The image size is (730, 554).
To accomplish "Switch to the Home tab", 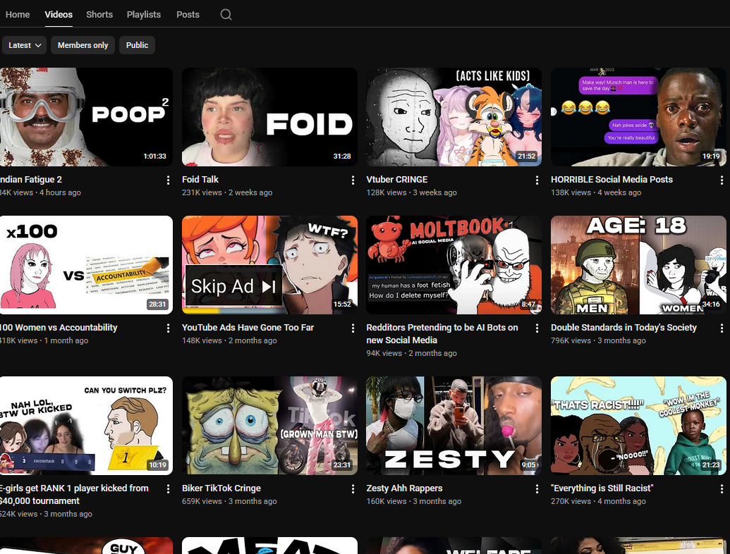I will tap(18, 14).
